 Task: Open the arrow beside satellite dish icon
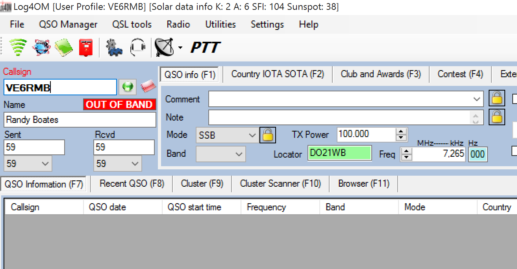click(x=180, y=48)
